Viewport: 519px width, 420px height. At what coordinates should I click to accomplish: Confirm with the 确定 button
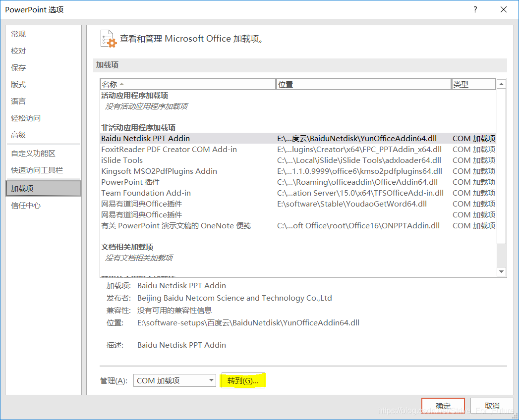tap(443, 406)
